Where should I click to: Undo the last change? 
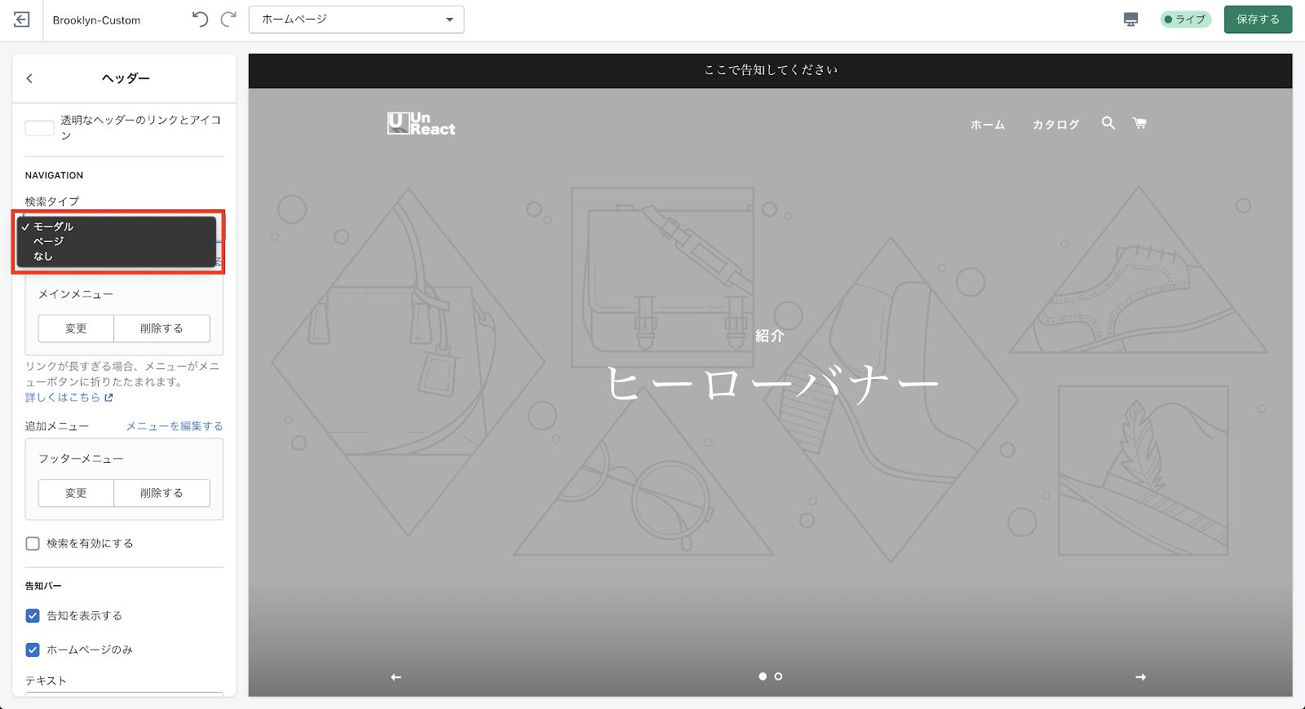pos(200,20)
